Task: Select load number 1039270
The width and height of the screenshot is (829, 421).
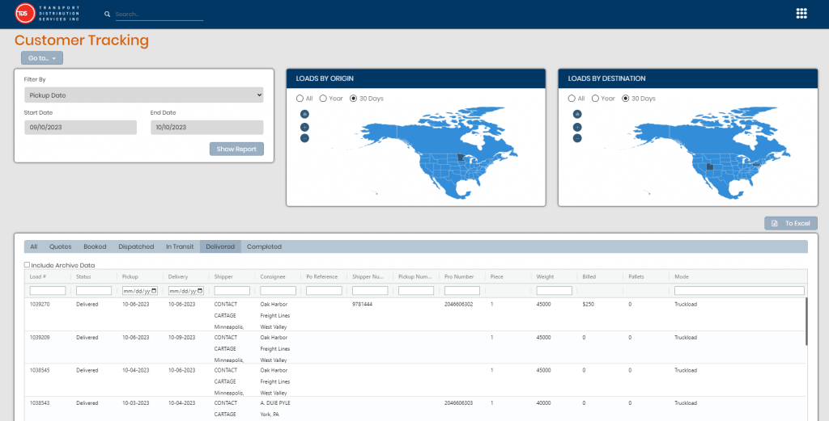Action: (x=39, y=305)
